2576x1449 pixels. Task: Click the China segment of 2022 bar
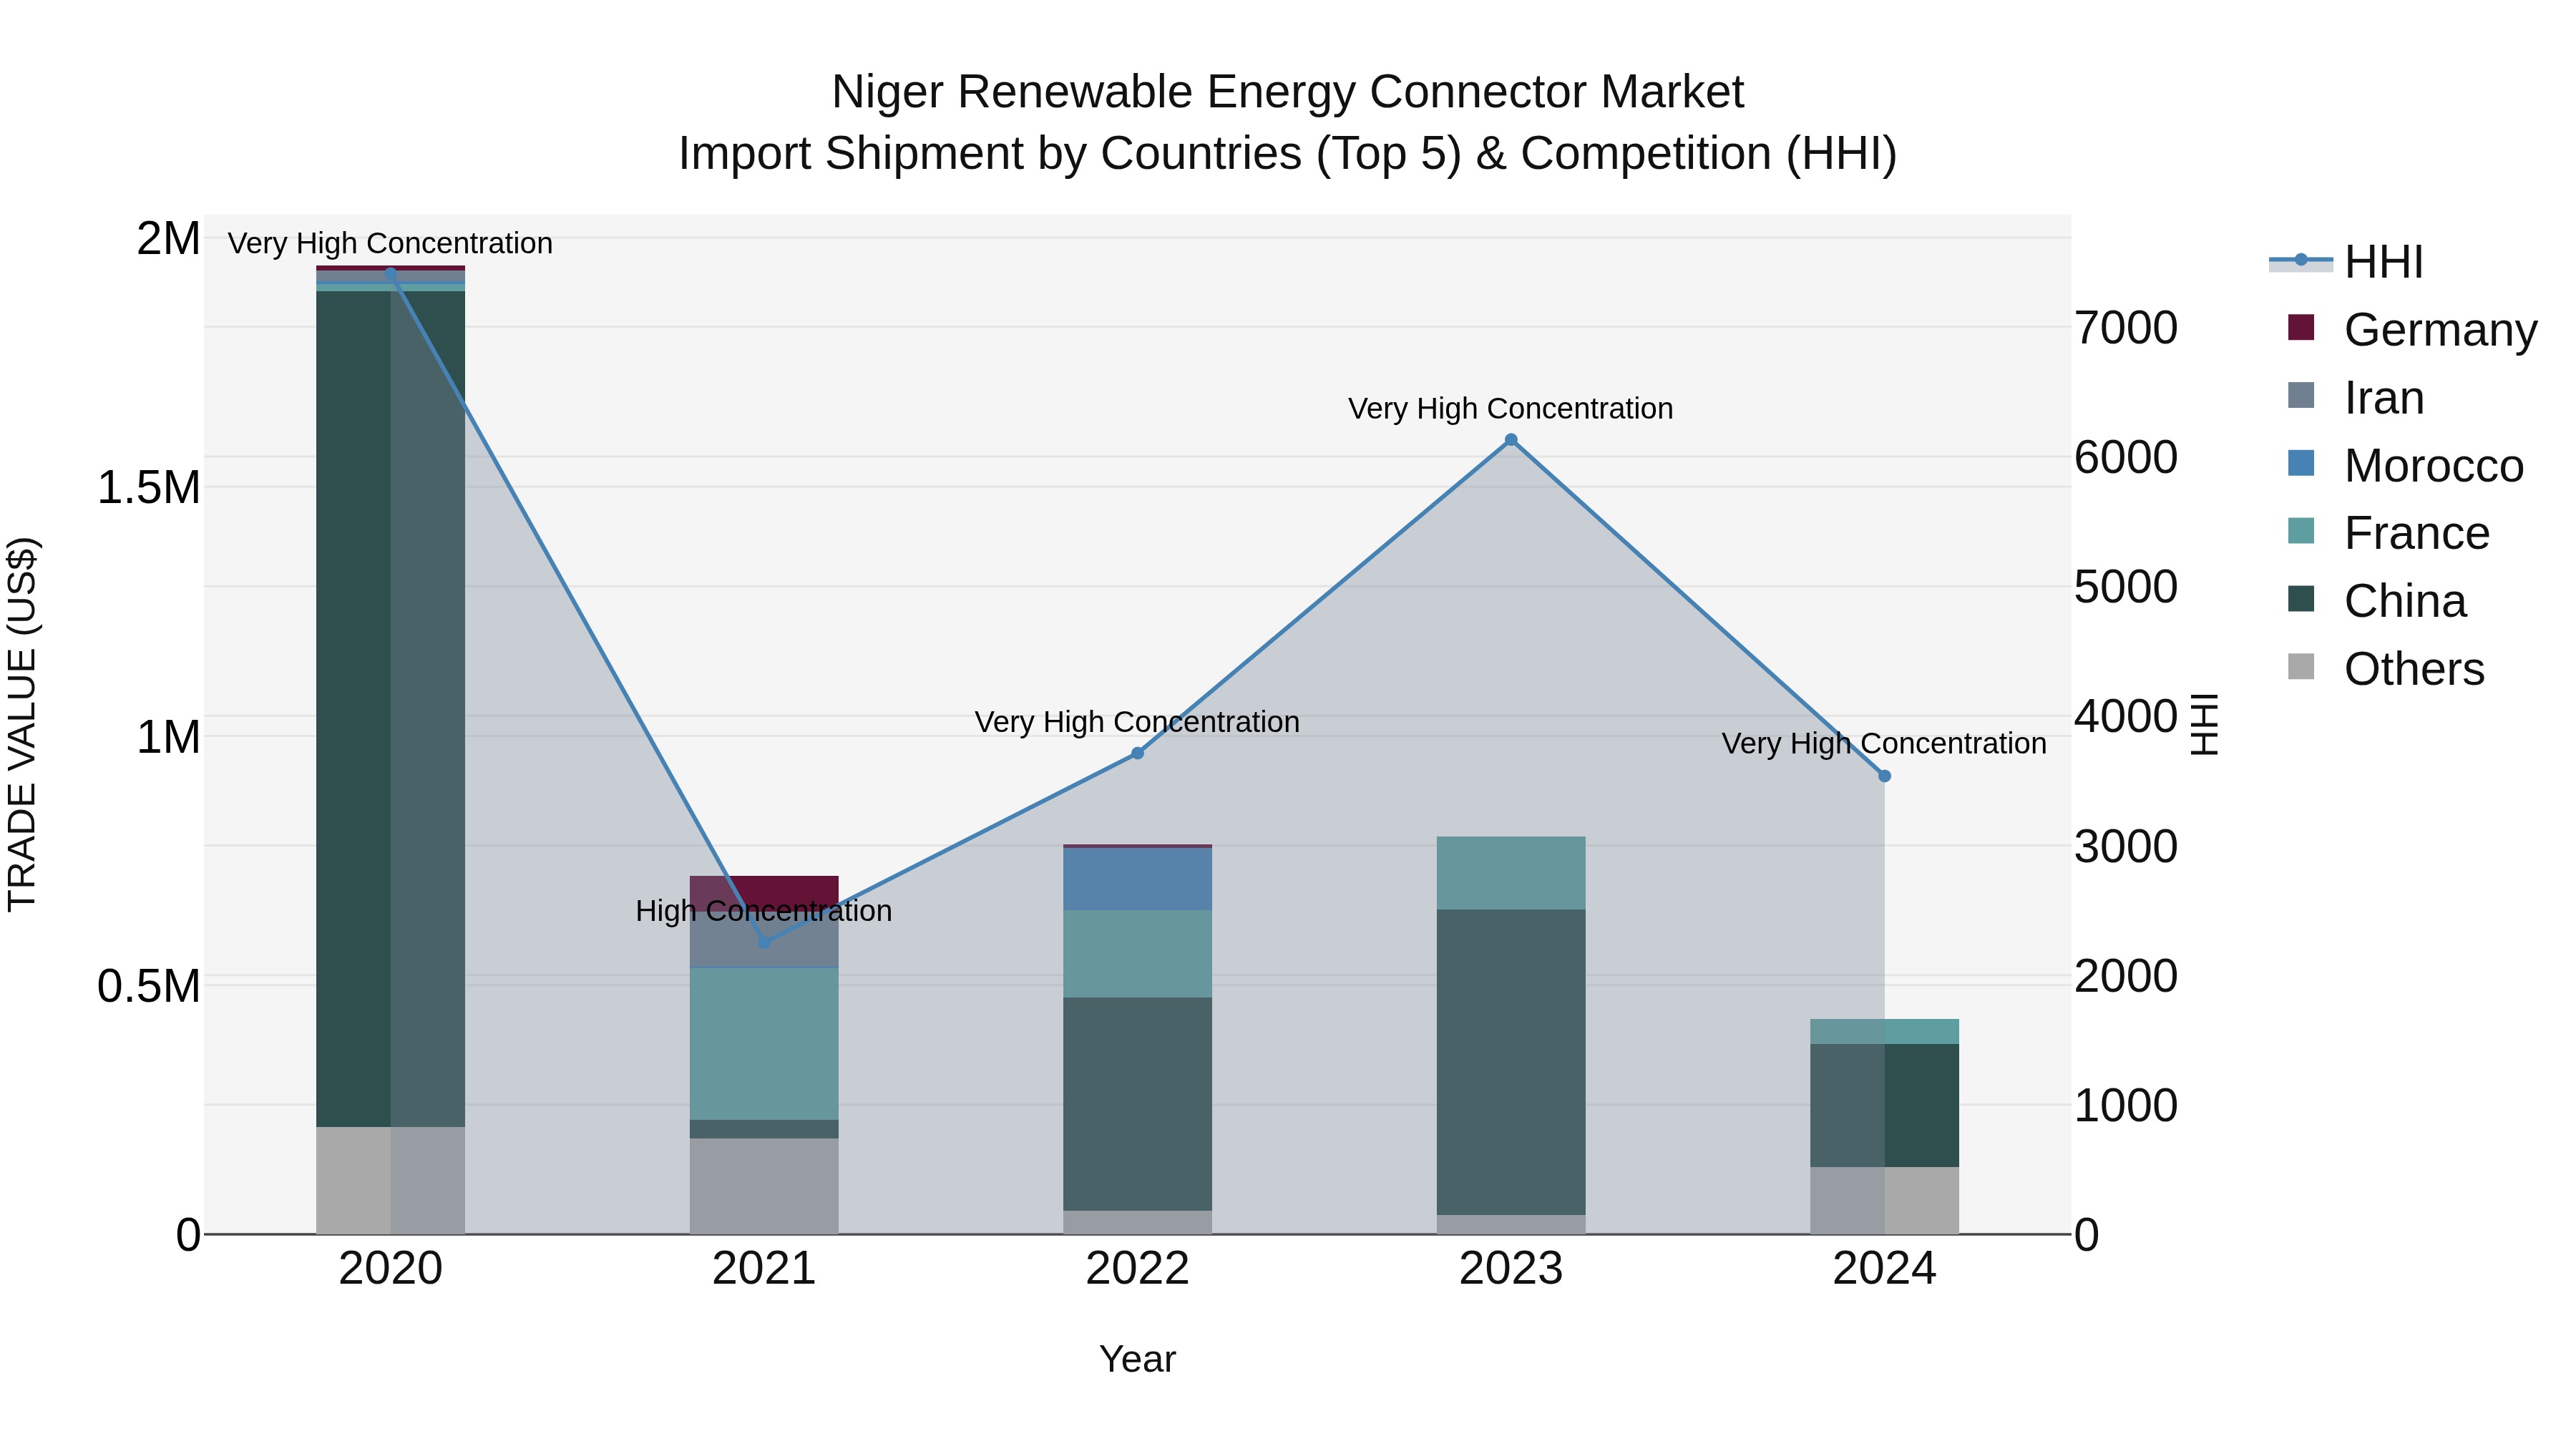pyautogui.click(x=1138, y=1104)
